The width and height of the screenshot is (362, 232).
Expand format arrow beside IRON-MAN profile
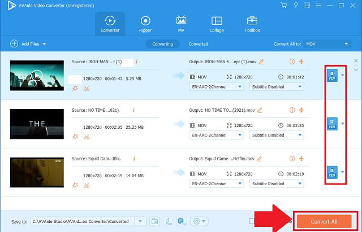click(x=342, y=75)
